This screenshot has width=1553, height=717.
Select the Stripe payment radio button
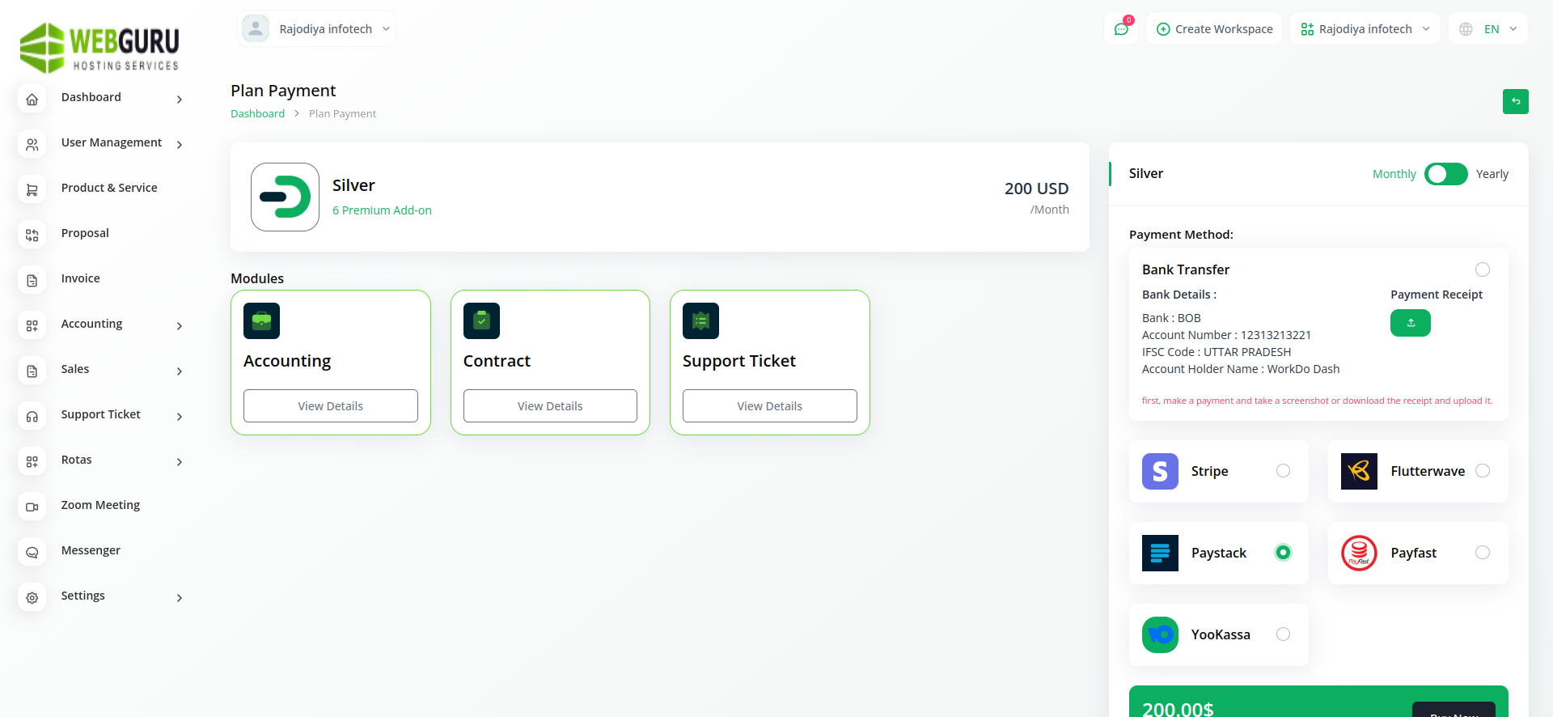coord(1283,471)
